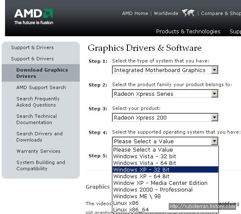This screenshot has height=214, width=241.
Task: Choose Linux x86_64 option
Action: 165,209
